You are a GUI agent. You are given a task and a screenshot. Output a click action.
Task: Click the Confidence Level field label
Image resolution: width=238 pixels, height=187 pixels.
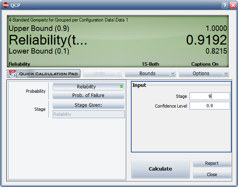171,106
